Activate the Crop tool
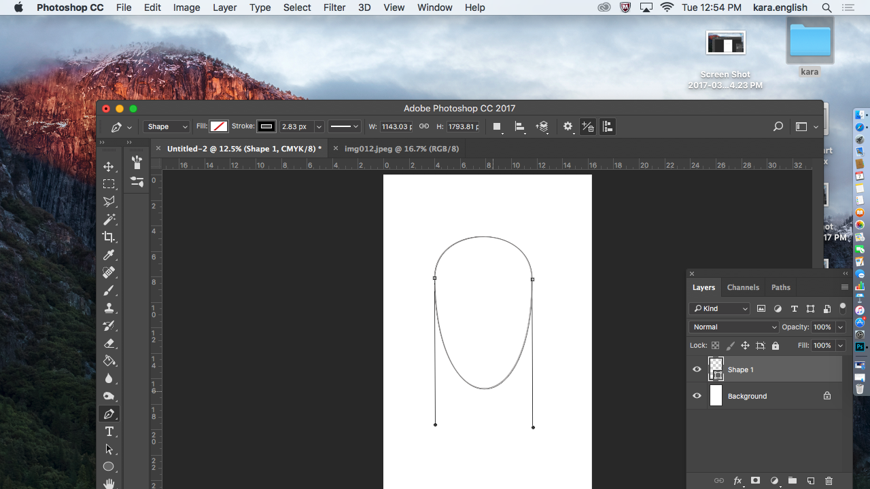This screenshot has height=489, width=870. point(109,237)
